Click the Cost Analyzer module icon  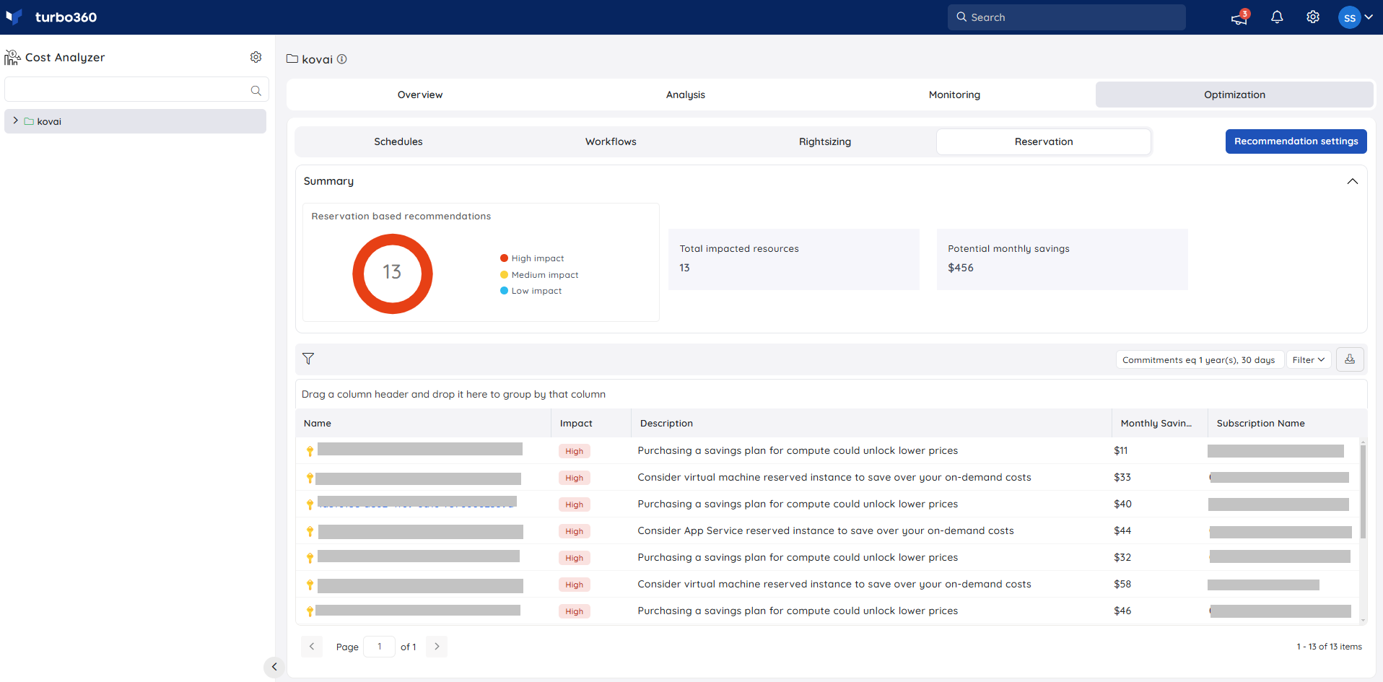pos(12,57)
